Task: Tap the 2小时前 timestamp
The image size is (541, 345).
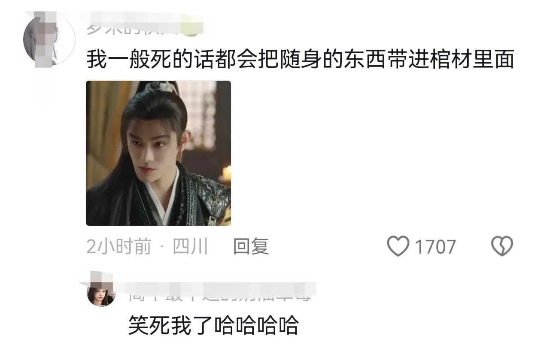Action: pos(119,247)
